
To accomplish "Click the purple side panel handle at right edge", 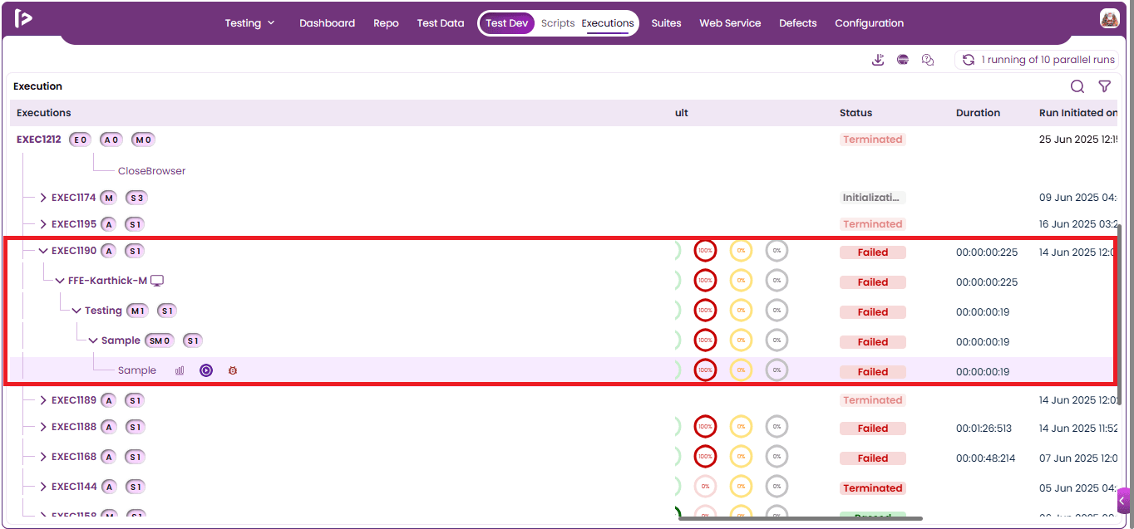I will pos(1124,501).
